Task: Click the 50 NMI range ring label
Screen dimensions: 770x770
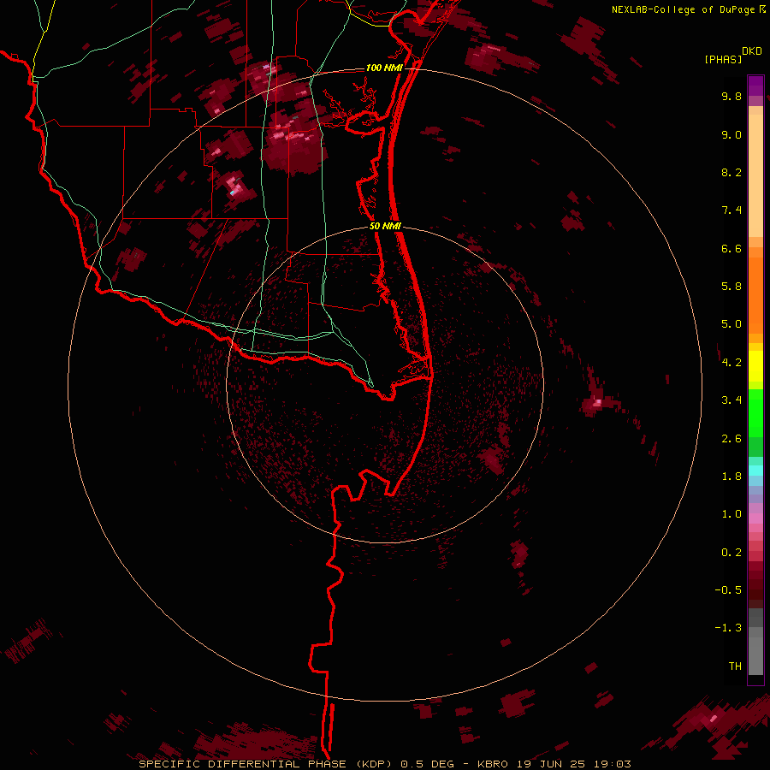Action: point(386,226)
